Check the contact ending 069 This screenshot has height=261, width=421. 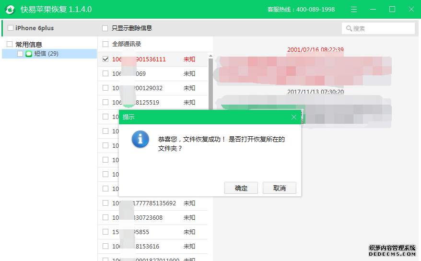[x=105, y=73]
